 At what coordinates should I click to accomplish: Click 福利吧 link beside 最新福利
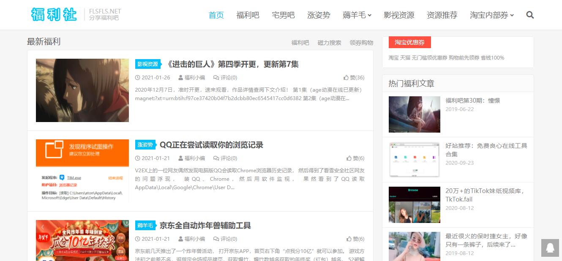[x=300, y=43]
